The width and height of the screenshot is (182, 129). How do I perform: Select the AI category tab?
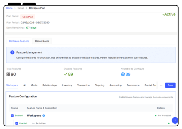[24, 85]
